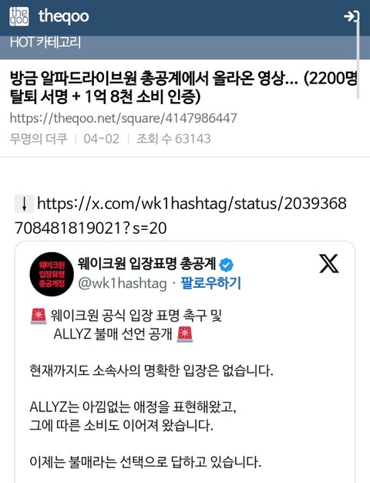Open the X logo on embedded tweet
The width and height of the screenshot is (370, 483).
click(x=328, y=264)
